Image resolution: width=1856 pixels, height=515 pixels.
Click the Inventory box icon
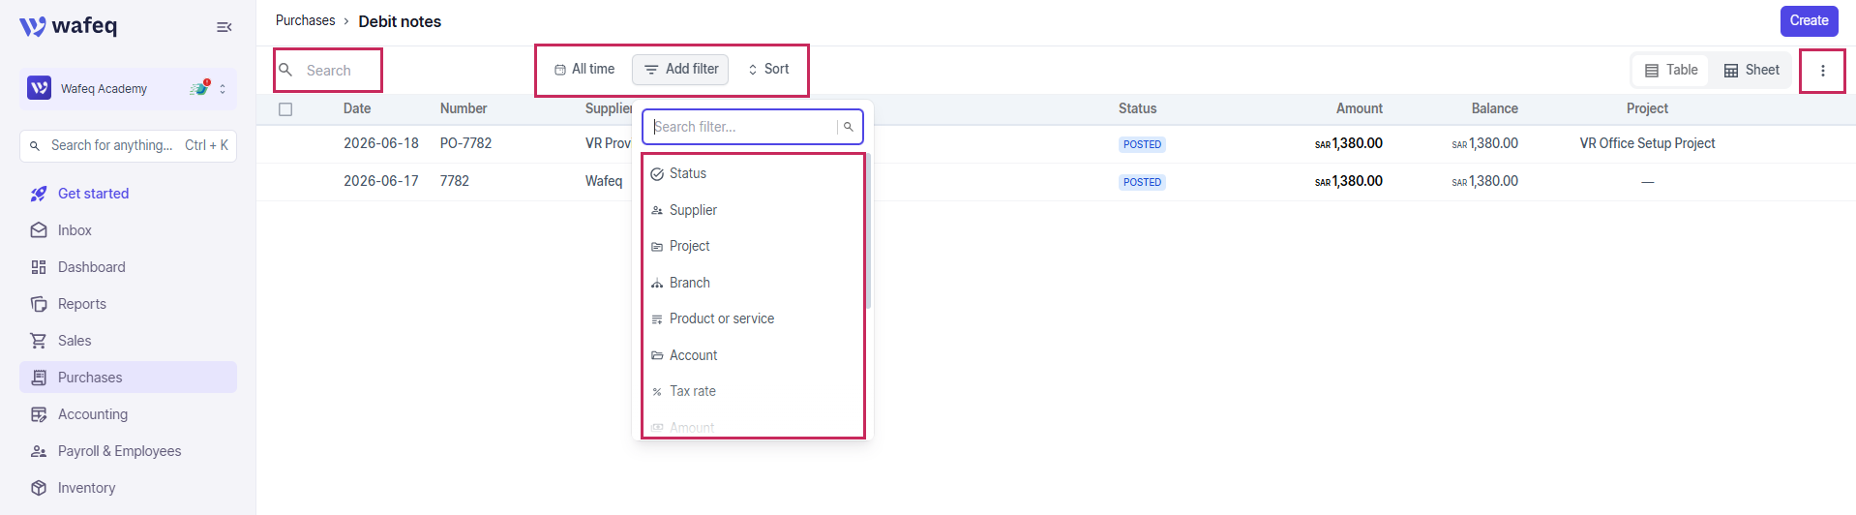click(x=39, y=488)
